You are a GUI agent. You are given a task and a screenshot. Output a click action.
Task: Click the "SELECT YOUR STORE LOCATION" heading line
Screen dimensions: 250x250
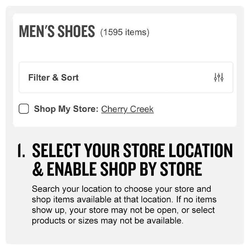coord(132,151)
